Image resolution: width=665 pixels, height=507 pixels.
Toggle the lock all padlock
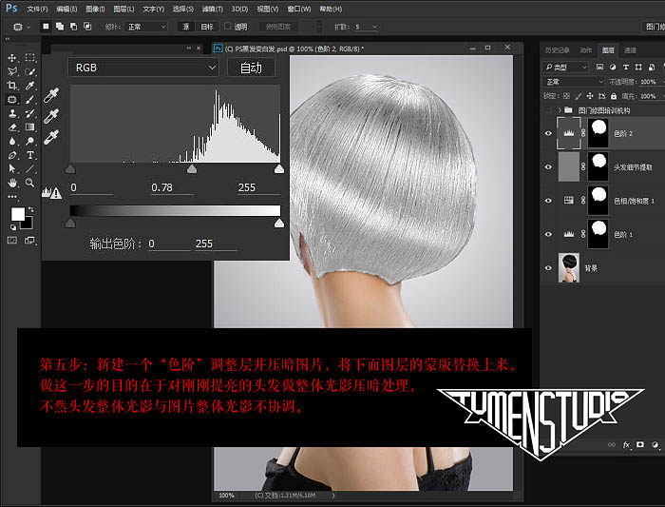click(x=614, y=96)
